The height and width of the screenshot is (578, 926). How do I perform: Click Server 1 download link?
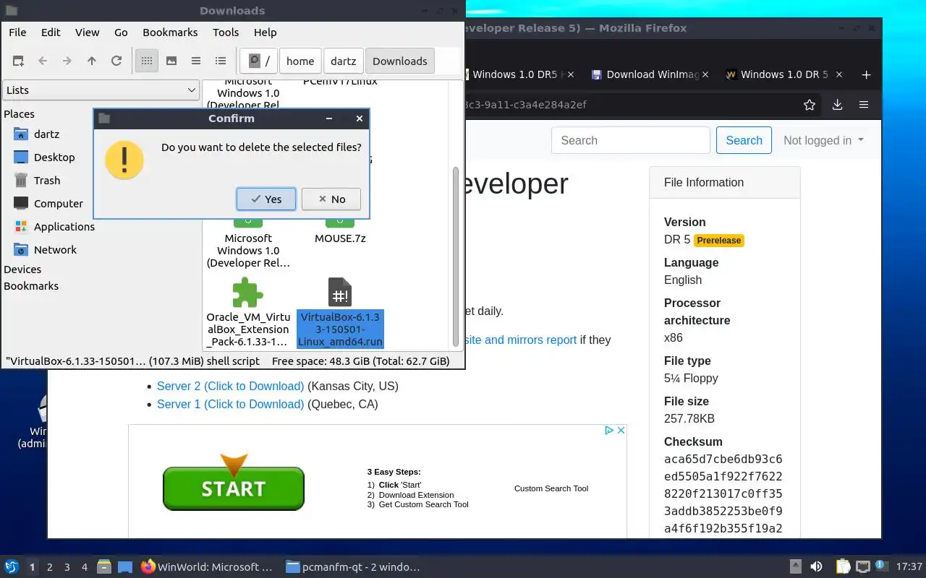coord(230,404)
